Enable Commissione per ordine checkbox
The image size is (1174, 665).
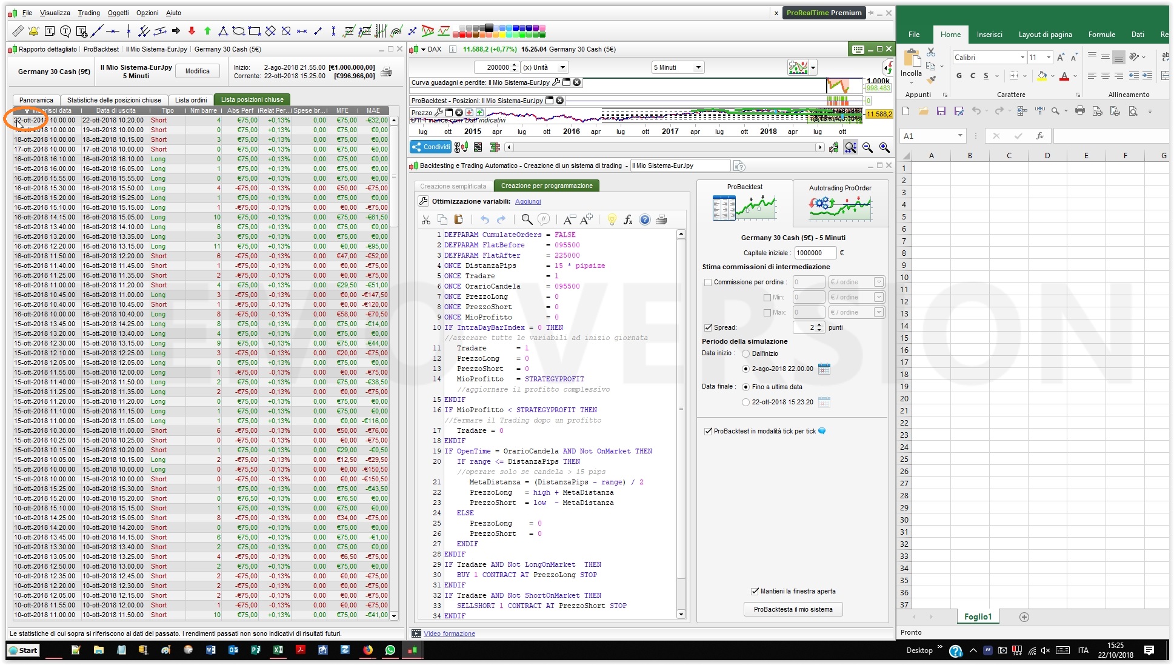708,282
